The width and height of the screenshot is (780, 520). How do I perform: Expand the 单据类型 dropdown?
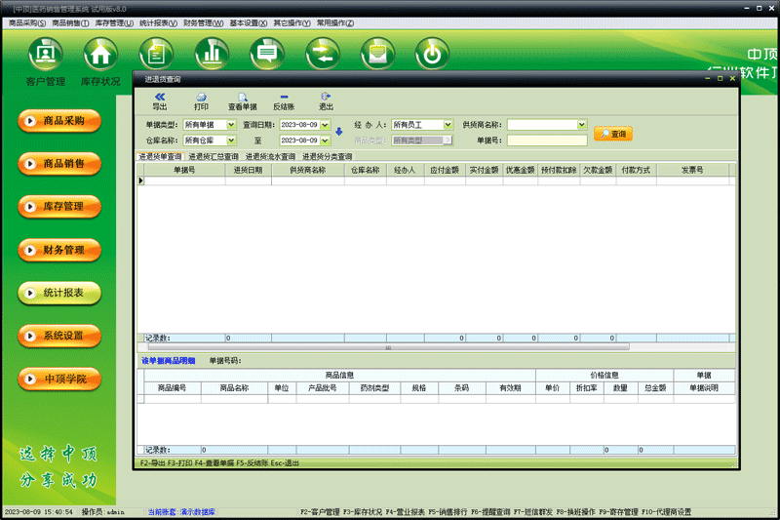(231, 125)
